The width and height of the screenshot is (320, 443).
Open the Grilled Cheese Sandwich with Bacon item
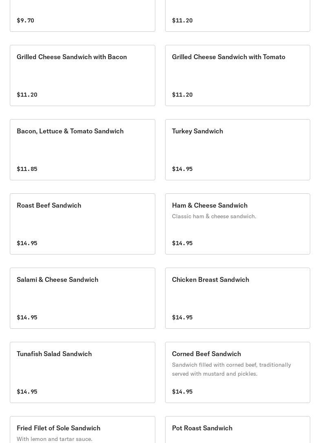(x=82, y=75)
